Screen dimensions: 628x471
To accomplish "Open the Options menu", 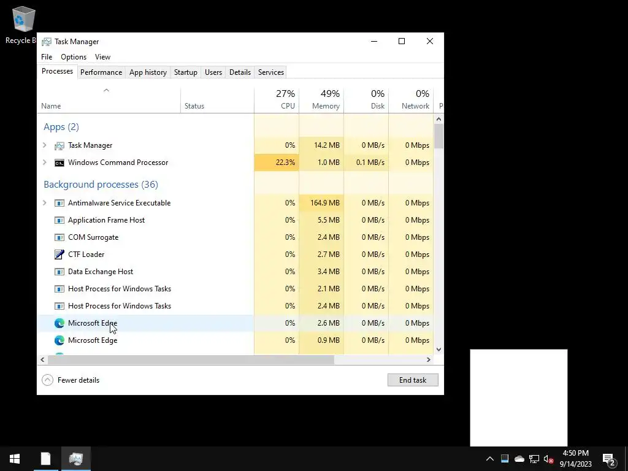I will [74, 57].
